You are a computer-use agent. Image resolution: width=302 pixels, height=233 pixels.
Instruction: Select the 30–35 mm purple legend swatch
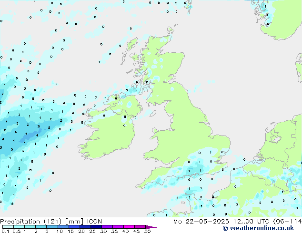(x=107, y=227)
